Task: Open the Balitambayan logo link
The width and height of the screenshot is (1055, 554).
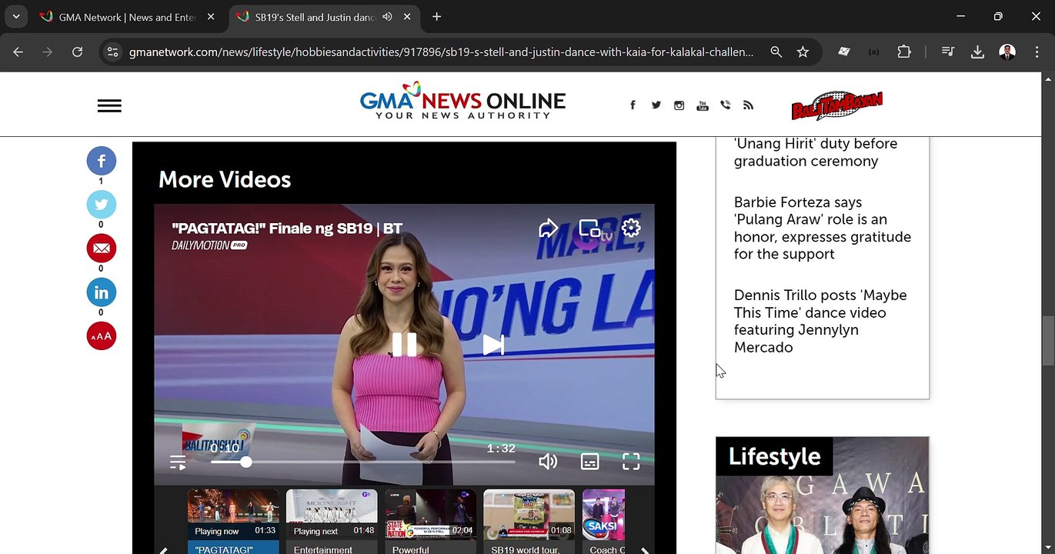Action: coord(837,105)
